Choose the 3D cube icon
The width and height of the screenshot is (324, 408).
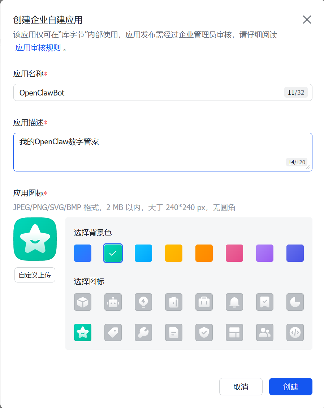[83, 302]
